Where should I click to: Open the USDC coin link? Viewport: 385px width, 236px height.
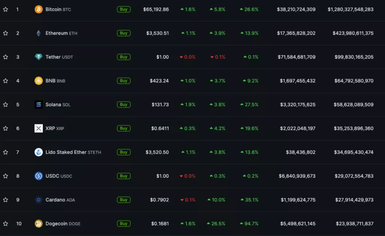pos(59,176)
